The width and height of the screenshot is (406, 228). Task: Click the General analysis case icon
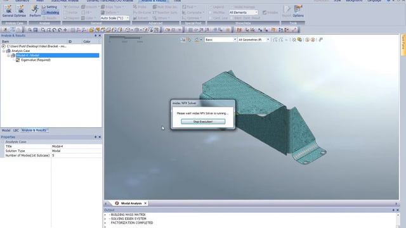[x=8, y=11]
